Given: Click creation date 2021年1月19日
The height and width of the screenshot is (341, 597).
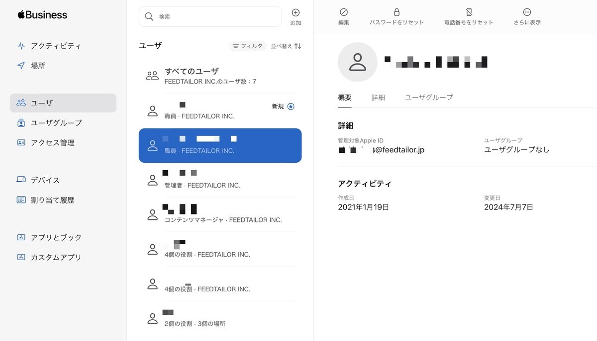Looking at the screenshot, I should 363,207.
